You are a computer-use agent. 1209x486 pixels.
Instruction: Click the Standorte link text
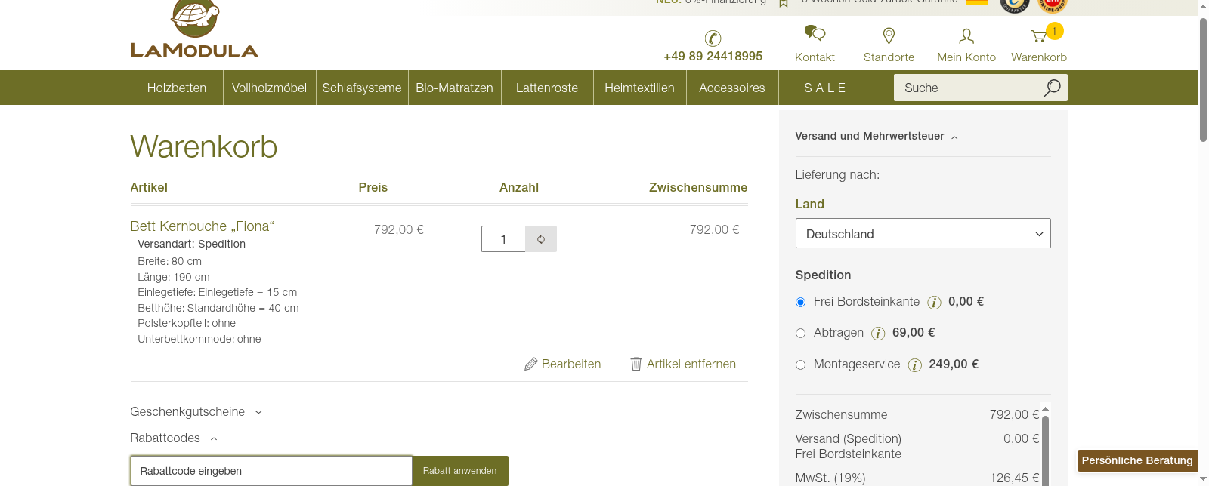(x=889, y=57)
